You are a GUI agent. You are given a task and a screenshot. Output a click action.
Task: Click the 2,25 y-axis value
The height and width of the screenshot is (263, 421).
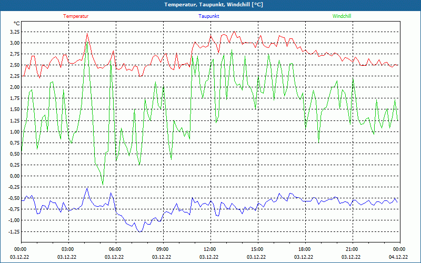[15, 76]
